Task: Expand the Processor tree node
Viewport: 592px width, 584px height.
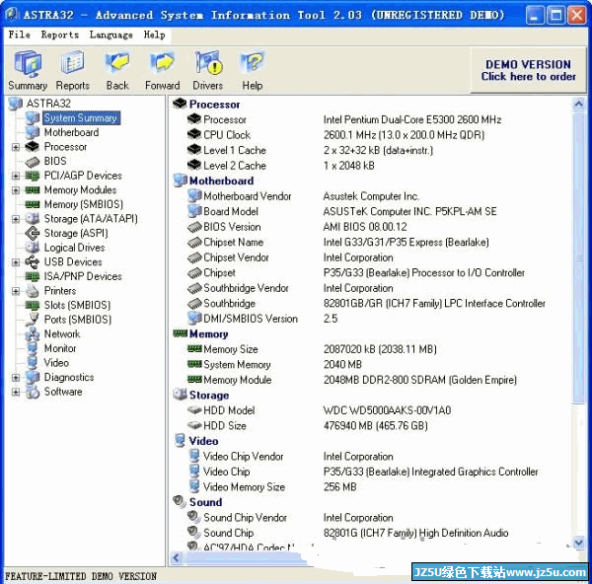Action: [16, 147]
